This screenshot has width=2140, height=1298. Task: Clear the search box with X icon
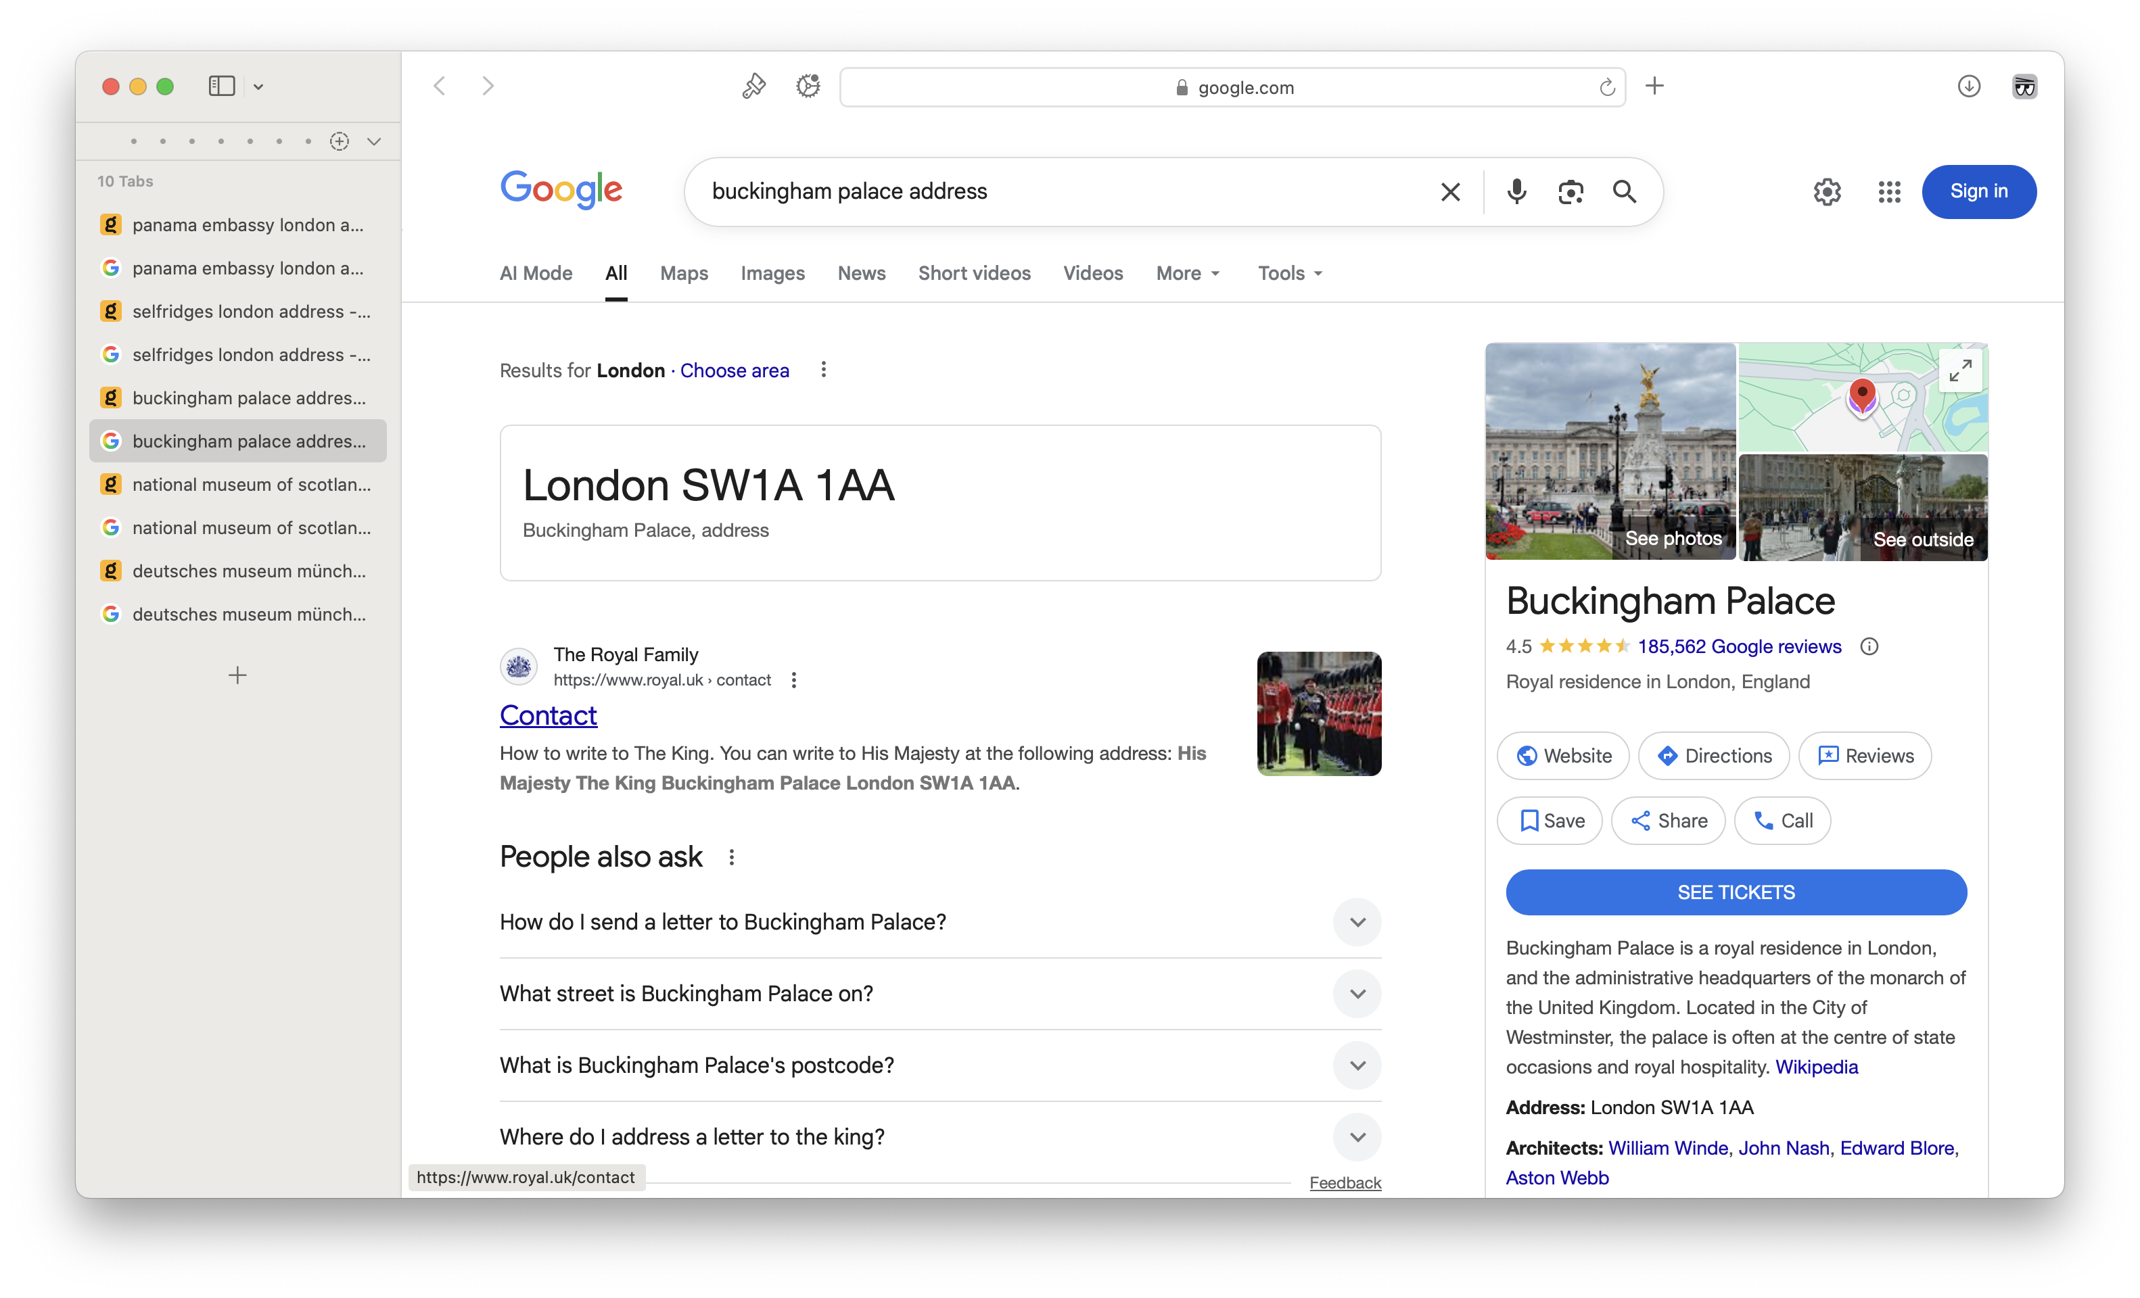click(1449, 192)
